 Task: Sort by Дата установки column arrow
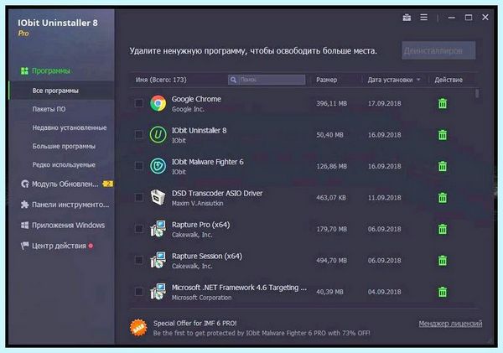point(418,80)
